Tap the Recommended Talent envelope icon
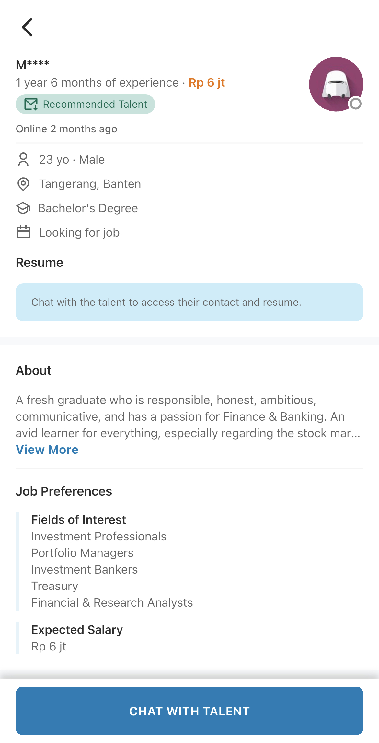 coord(31,104)
